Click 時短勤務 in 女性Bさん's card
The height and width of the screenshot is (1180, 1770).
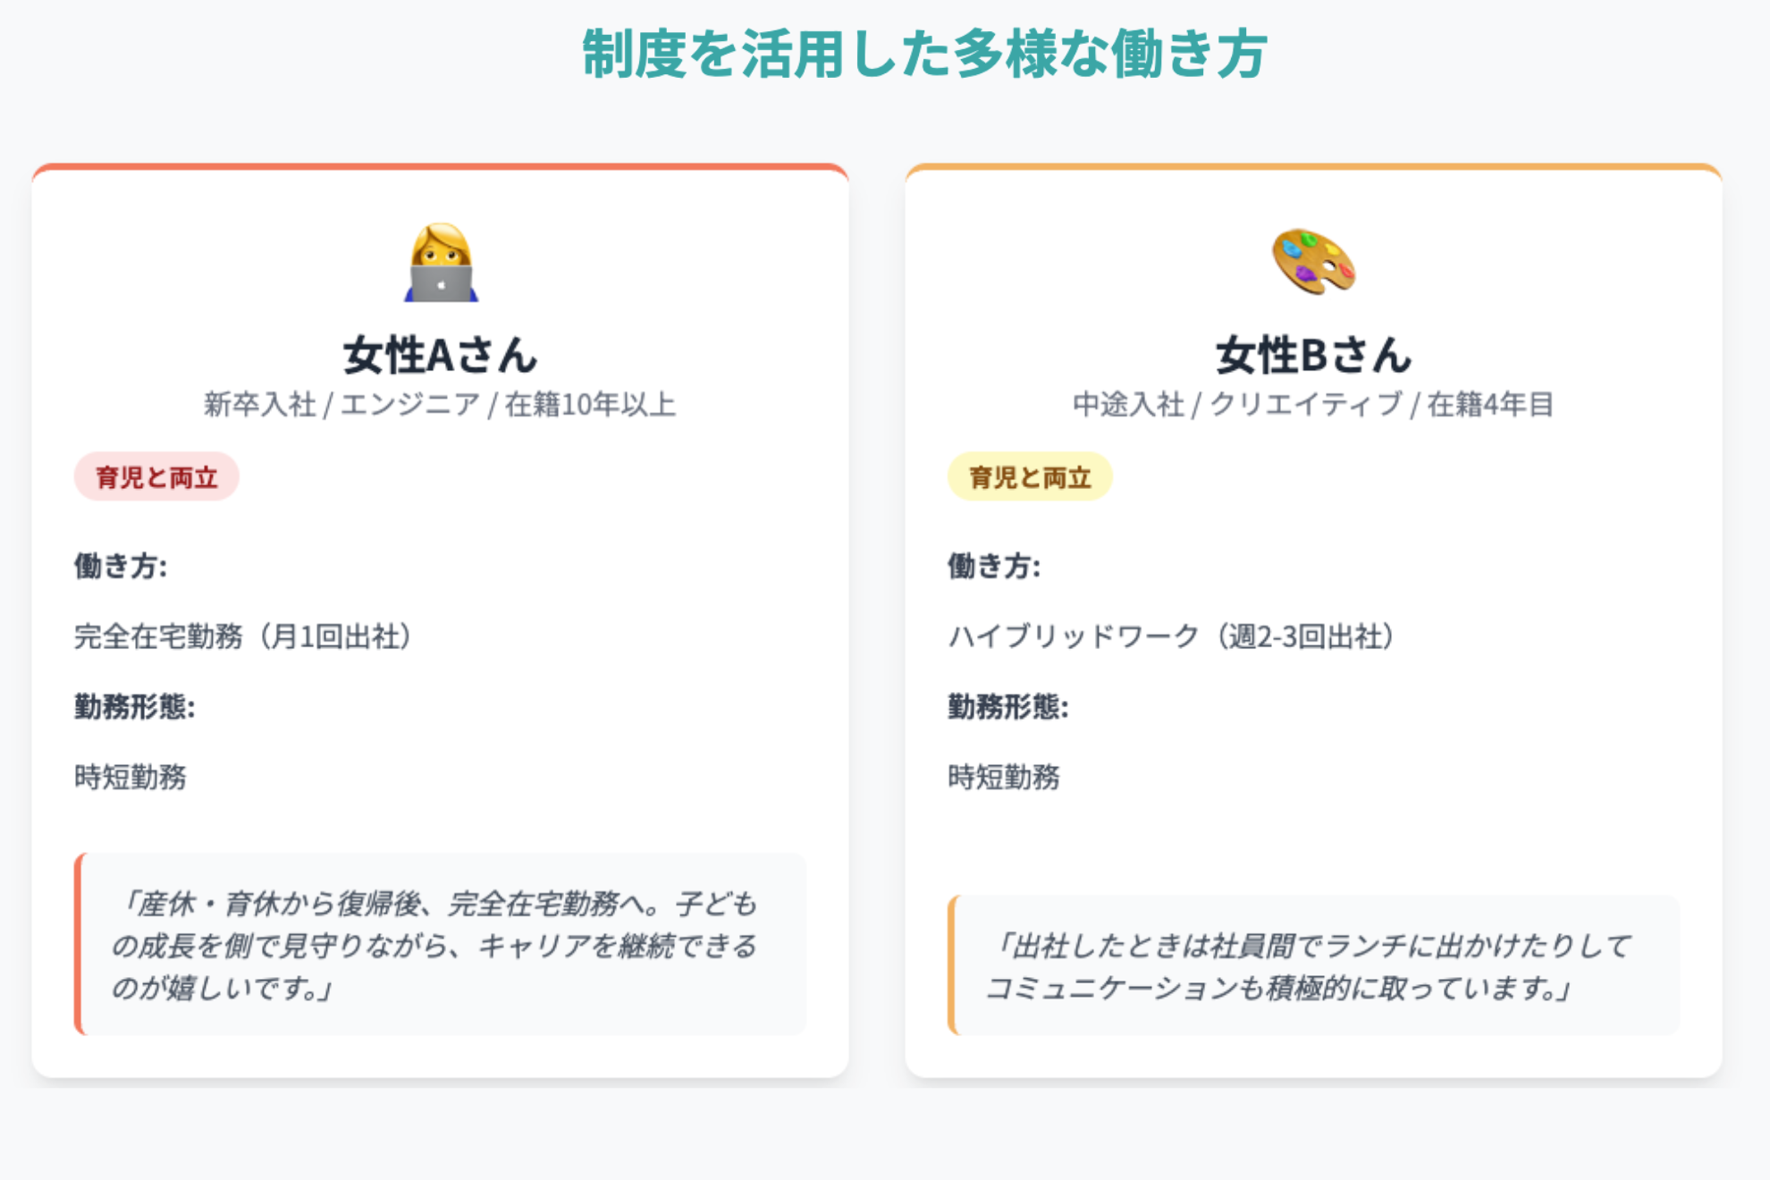coord(1004,777)
